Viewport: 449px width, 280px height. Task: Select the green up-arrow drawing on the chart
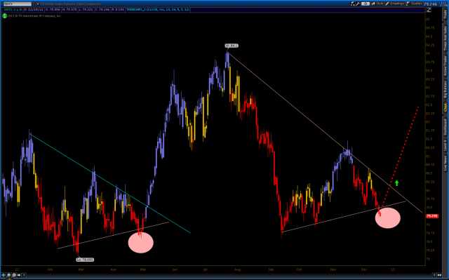pyautogui.click(x=396, y=183)
